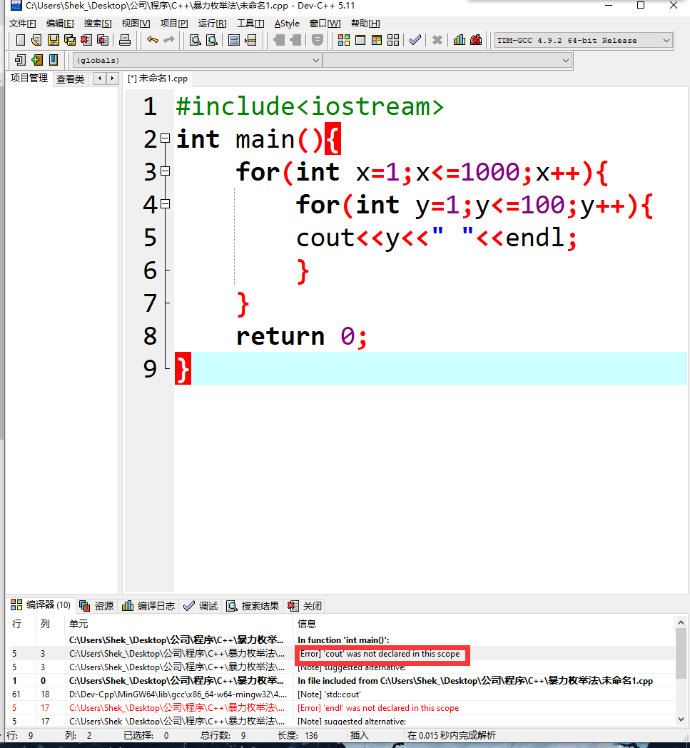Open the empty function members dropdown
Image resolution: width=690 pixels, height=748 pixels.
tap(447, 61)
